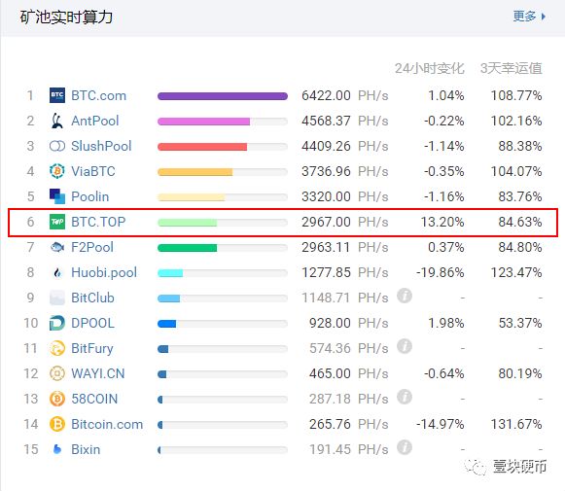Select the 131.67% luck value for Bitcoin.com
The width and height of the screenshot is (565, 491).
pos(516,424)
